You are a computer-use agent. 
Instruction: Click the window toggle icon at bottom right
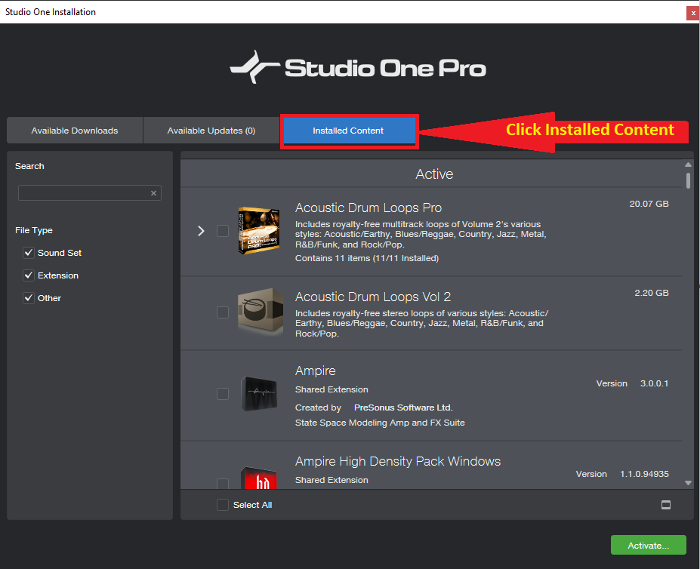[x=666, y=505]
